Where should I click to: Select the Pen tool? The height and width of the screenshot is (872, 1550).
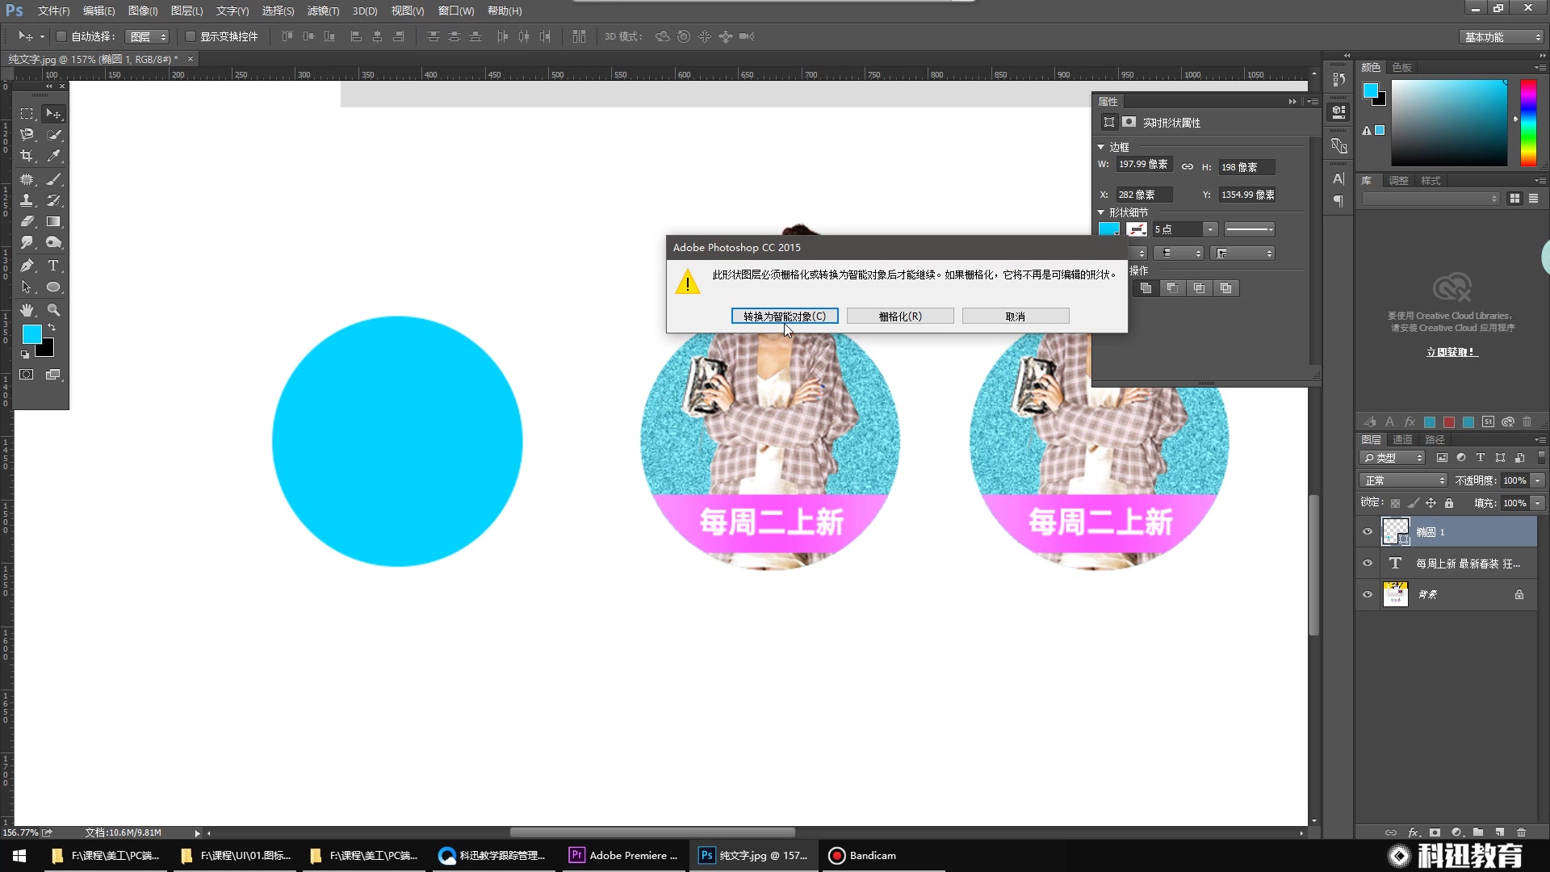27,266
